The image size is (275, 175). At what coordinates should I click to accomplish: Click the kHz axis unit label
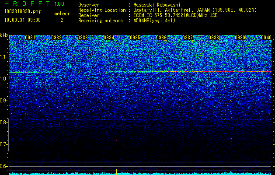[x=4, y=35]
